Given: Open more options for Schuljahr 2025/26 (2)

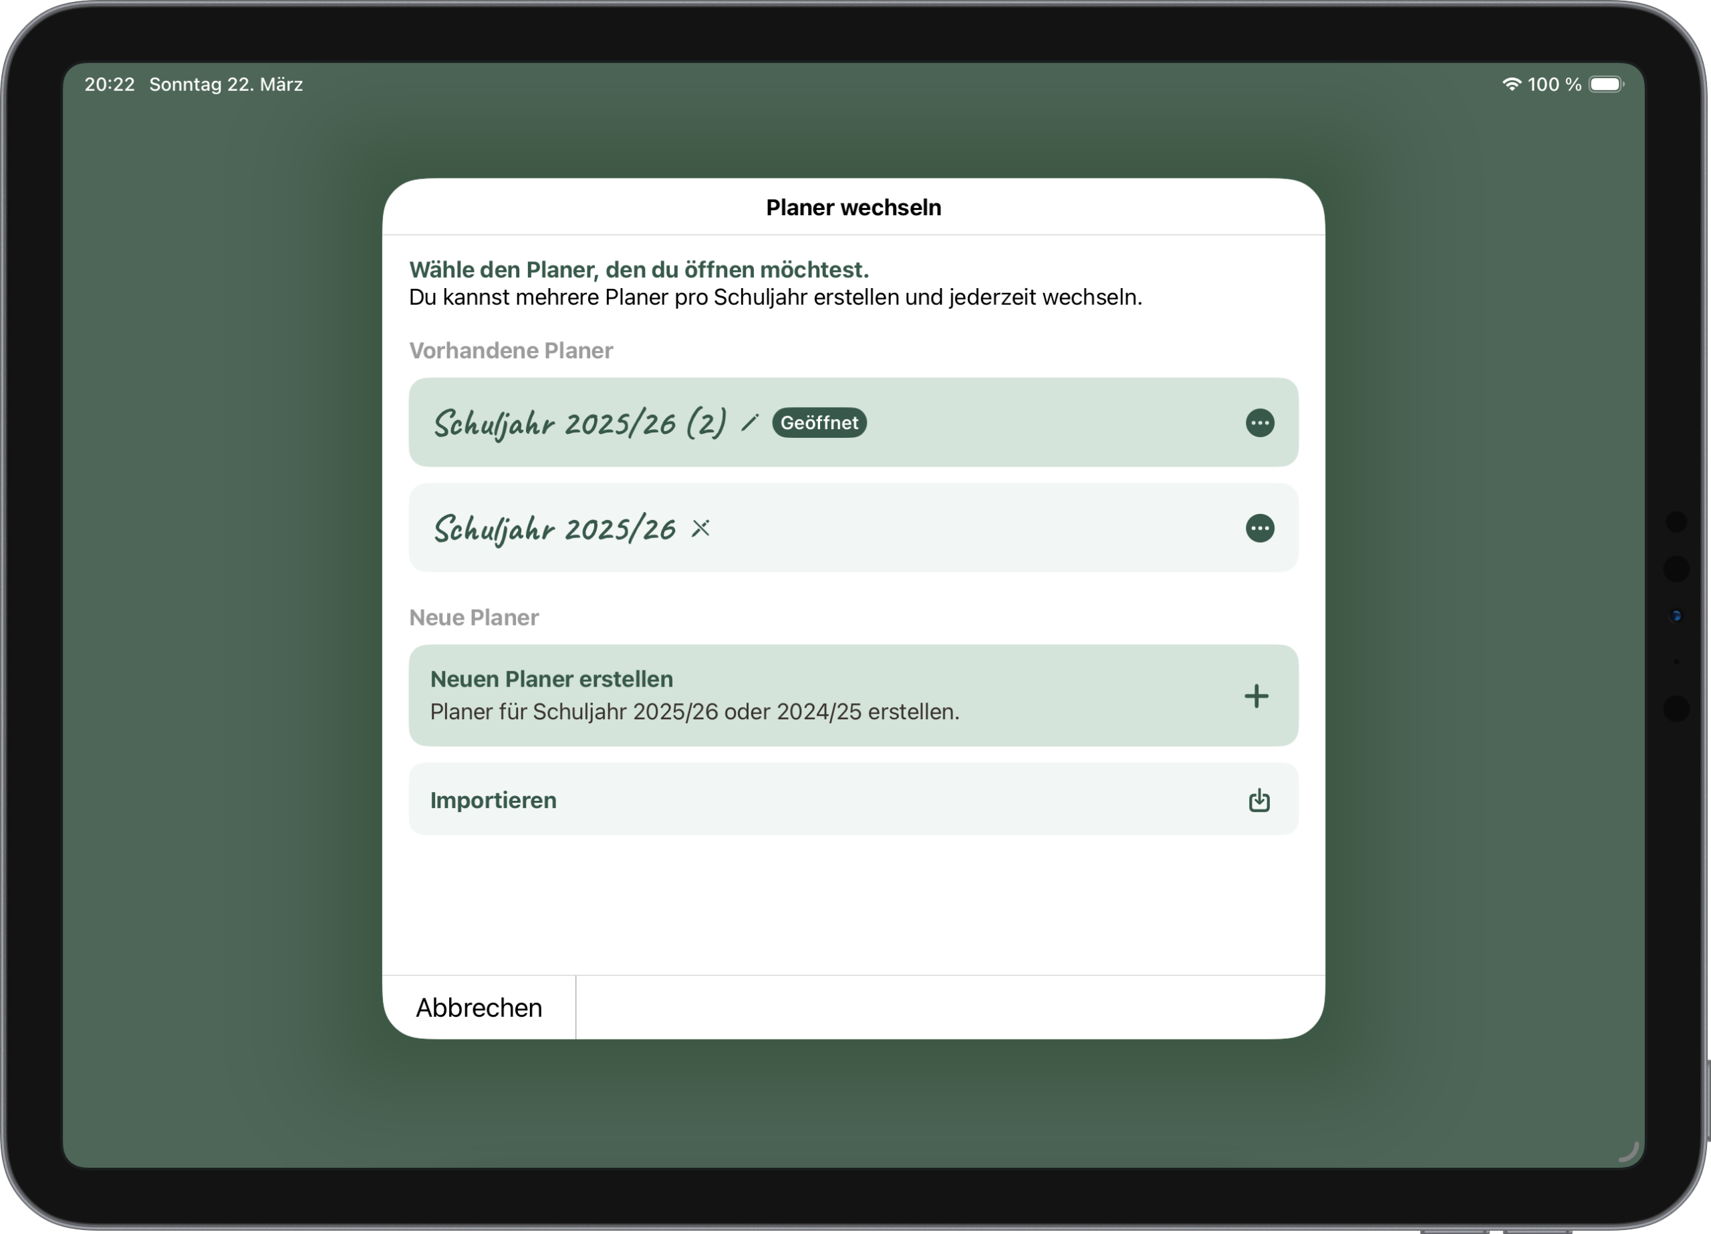Looking at the screenshot, I should pyautogui.click(x=1259, y=422).
